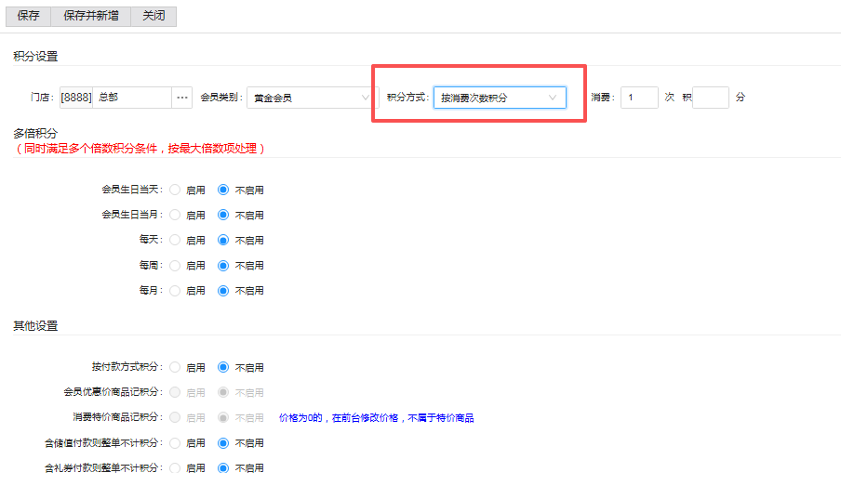Select 不启用 for 会员生日当月
Image resolution: width=841 pixels, height=499 pixels.
223,215
